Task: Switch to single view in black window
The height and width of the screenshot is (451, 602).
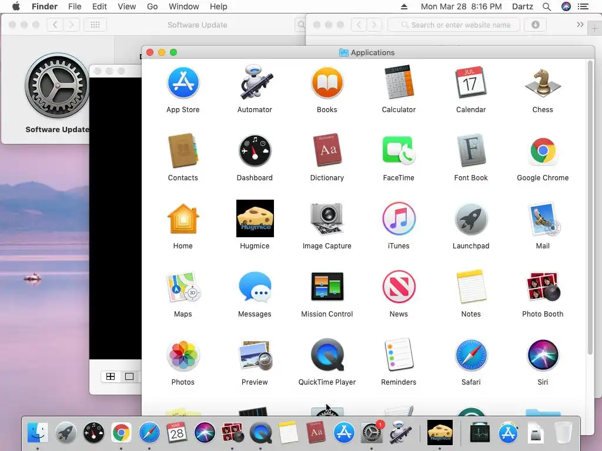Action: [x=129, y=376]
